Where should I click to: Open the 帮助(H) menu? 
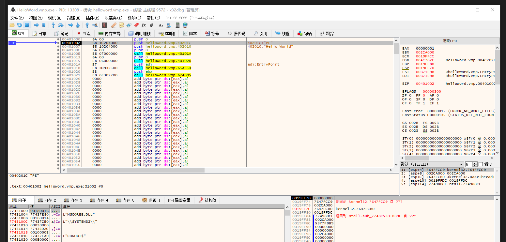click(153, 18)
